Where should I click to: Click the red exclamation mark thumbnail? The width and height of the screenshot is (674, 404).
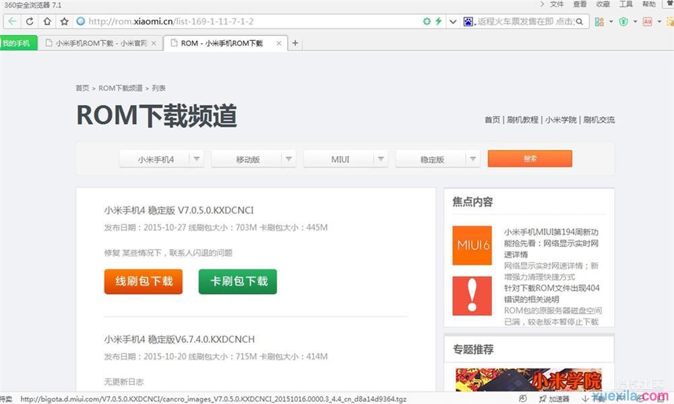click(472, 296)
